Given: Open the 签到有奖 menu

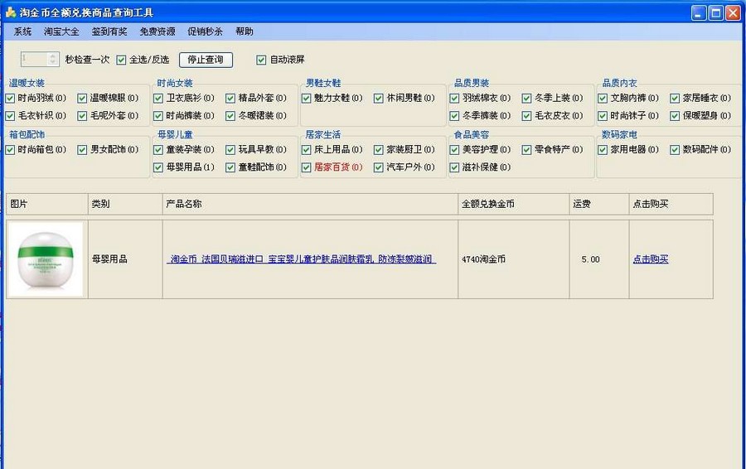Looking at the screenshot, I should pos(109,31).
